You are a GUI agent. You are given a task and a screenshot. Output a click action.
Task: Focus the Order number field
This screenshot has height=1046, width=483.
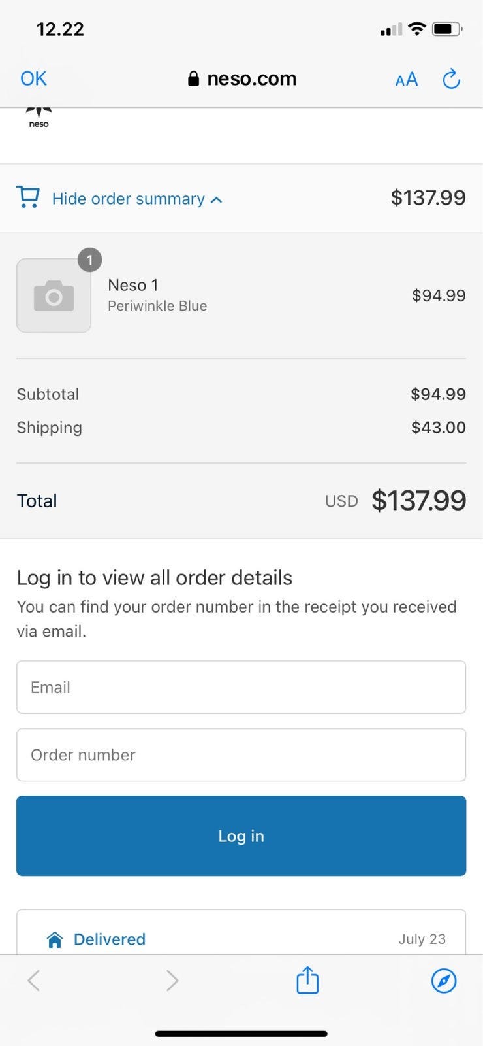[241, 754]
